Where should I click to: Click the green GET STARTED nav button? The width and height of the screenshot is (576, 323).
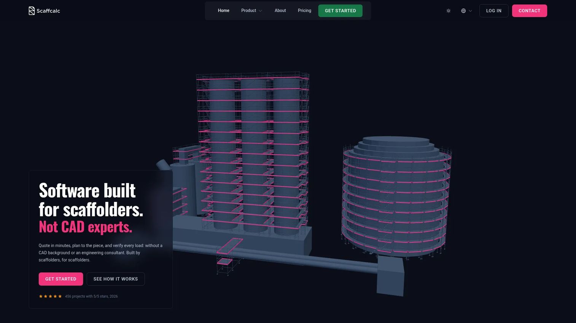(x=341, y=11)
